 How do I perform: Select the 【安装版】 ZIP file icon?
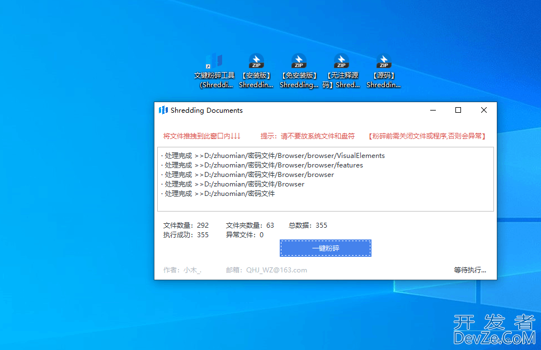coord(256,61)
